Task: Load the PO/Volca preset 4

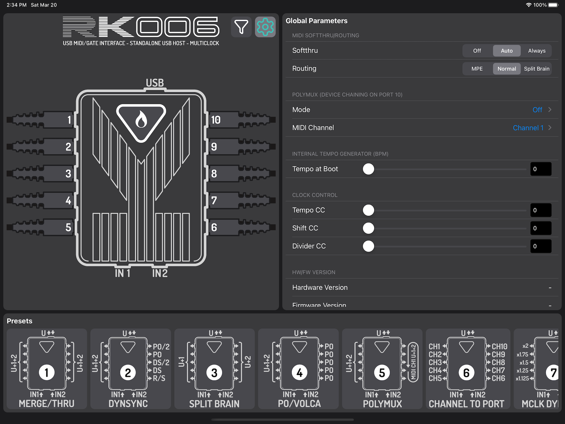Action: coord(299,369)
